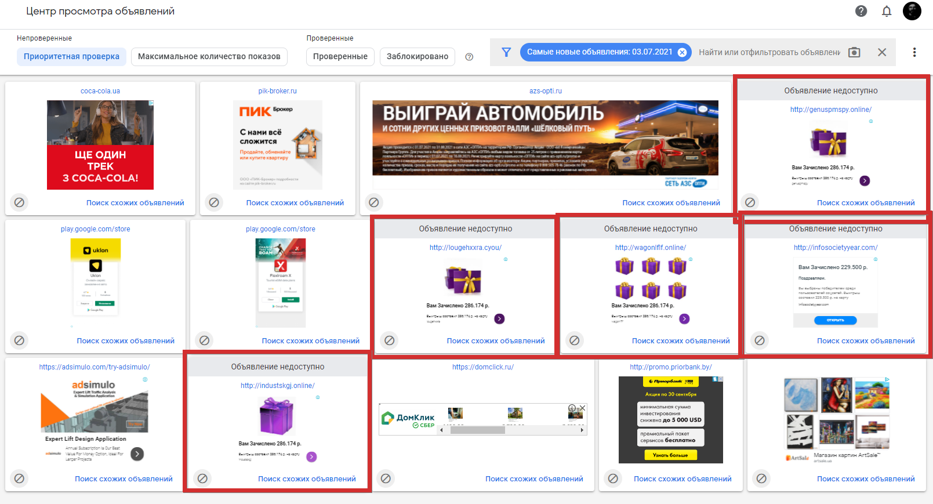Open the 'Заблокировано' tab

pyautogui.click(x=417, y=56)
